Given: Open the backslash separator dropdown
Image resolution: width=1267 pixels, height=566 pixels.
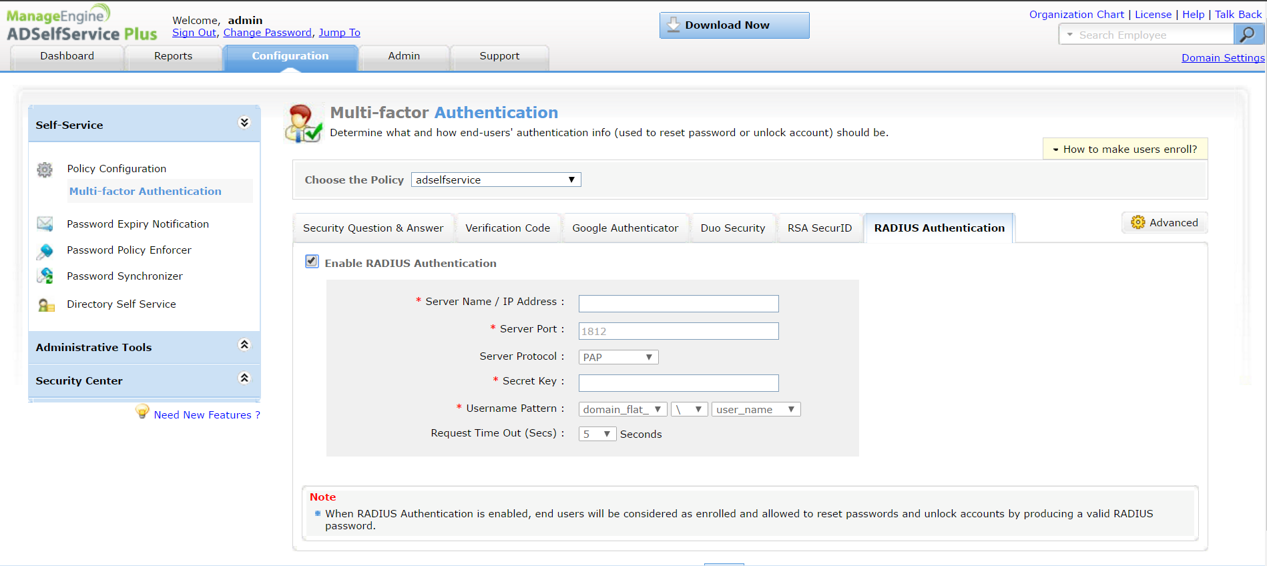Looking at the screenshot, I should point(689,409).
